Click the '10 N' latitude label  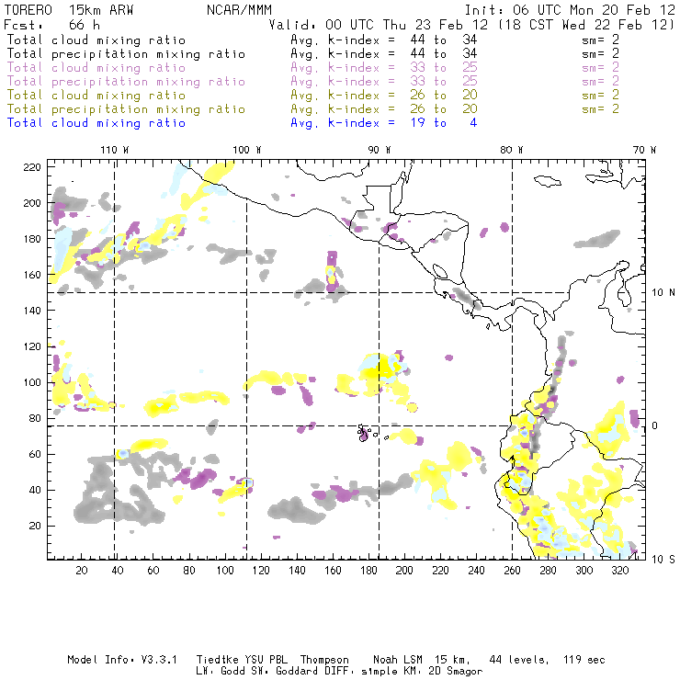(x=663, y=293)
